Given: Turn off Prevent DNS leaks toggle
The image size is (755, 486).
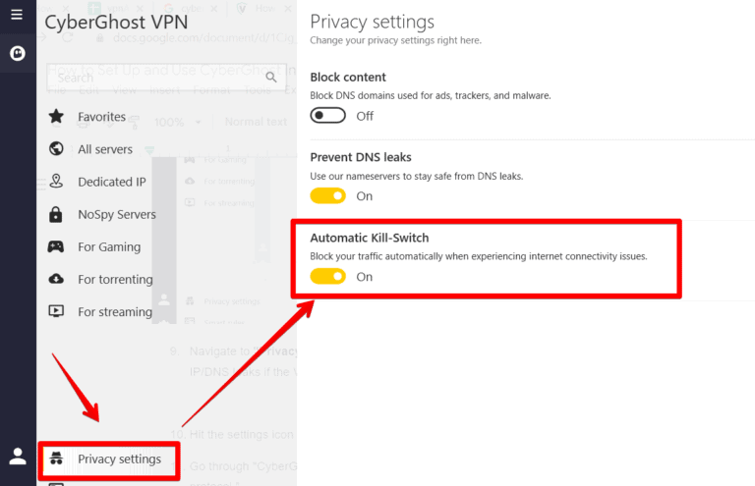Looking at the screenshot, I should pos(328,196).
